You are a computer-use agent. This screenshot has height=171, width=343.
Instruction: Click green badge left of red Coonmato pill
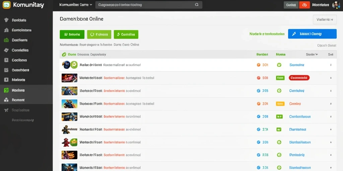point(280,77)
